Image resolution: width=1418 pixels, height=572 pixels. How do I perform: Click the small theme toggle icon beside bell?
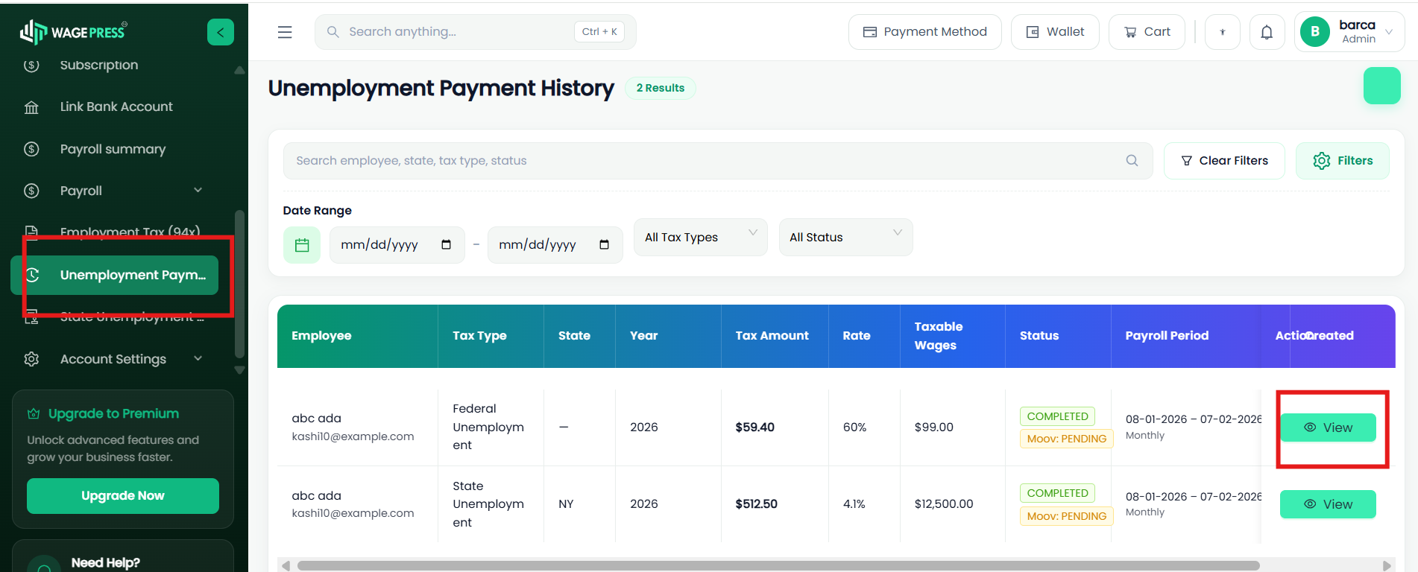click(x=1222, y=32)
